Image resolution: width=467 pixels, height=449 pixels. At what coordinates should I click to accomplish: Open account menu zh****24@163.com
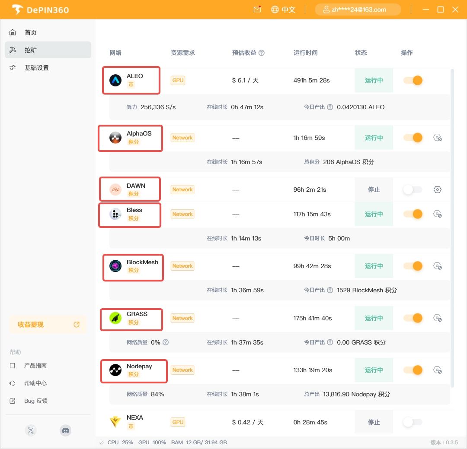click(358, 9)
